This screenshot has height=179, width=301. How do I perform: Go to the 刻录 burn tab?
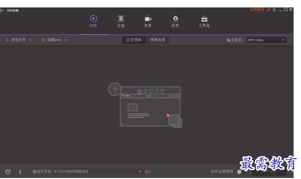point(175,21)
